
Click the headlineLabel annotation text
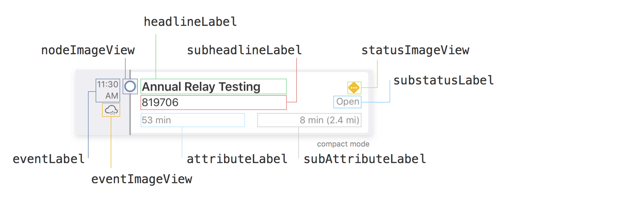coord(190,22)
